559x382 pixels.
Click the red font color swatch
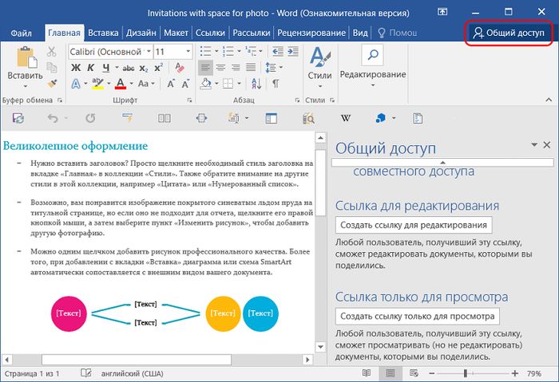[x=120, y=83]
